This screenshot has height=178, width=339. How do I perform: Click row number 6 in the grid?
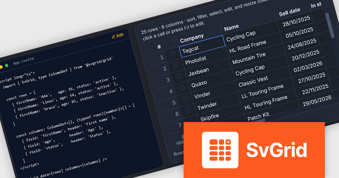pyautogui.click(x=177, y=114)
